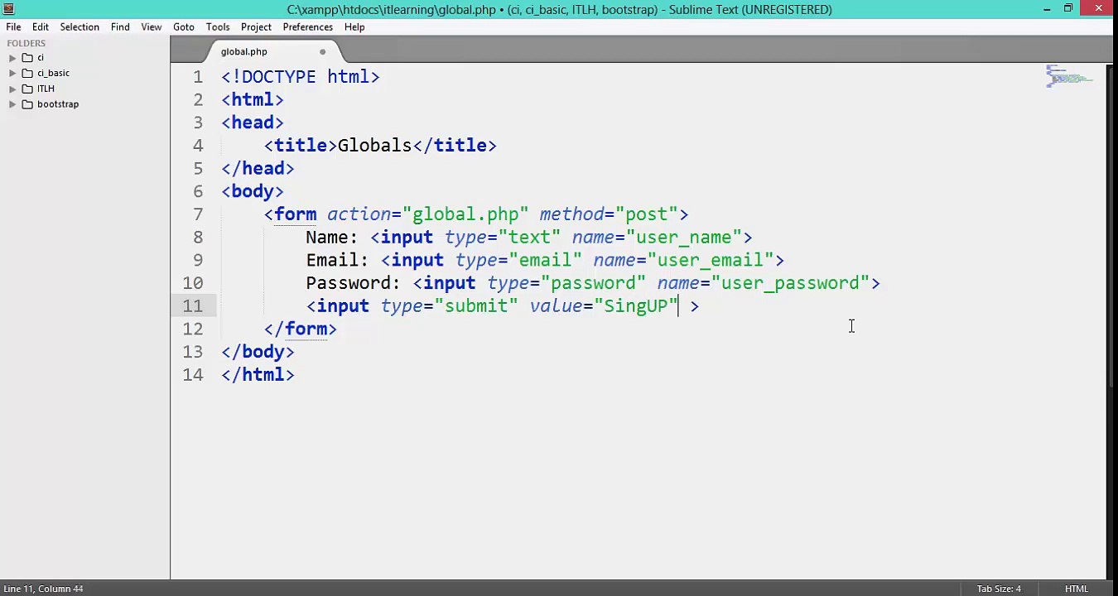Expand the ci_basic folder arrow

click(x=12, y=73)
